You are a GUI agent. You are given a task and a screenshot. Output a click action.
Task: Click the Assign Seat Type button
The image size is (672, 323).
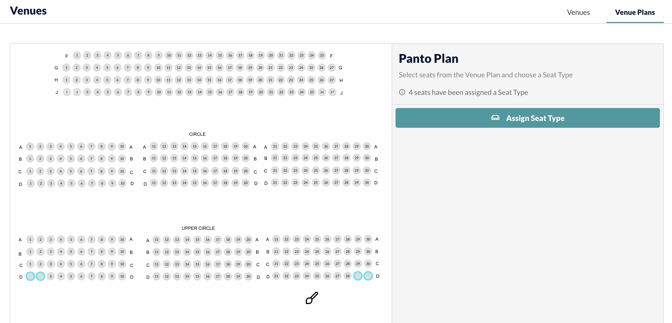(x=527, y=118)
